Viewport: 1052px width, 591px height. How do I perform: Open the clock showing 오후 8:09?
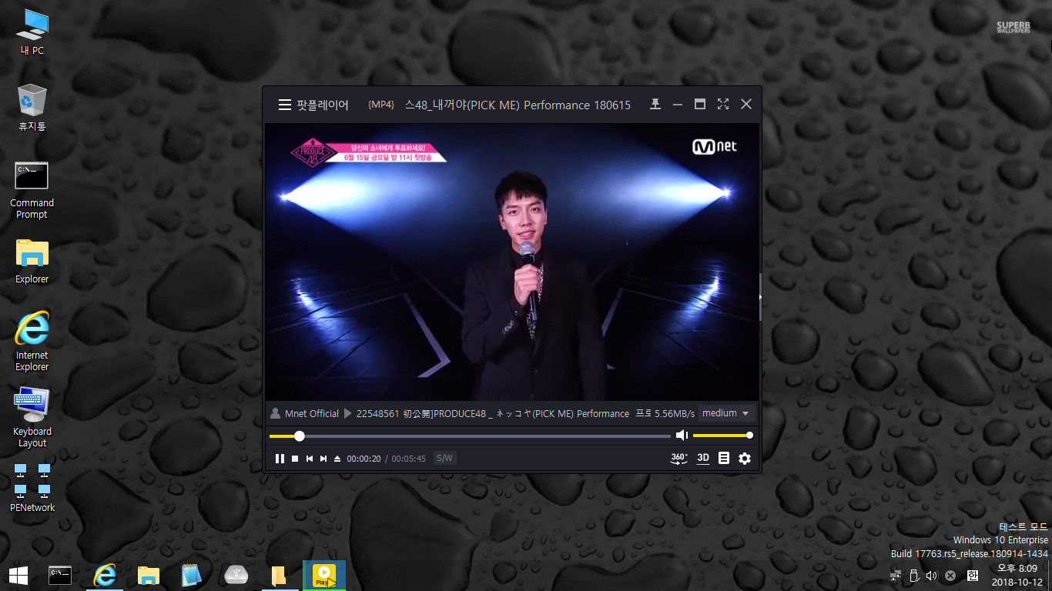[1017, 575]
